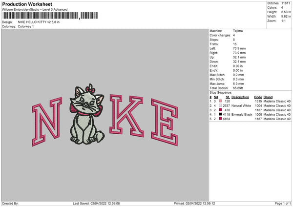Click stitch count '2637'
Image resolution: width=293 pixels, height=207 pixels.
(226, 106)
